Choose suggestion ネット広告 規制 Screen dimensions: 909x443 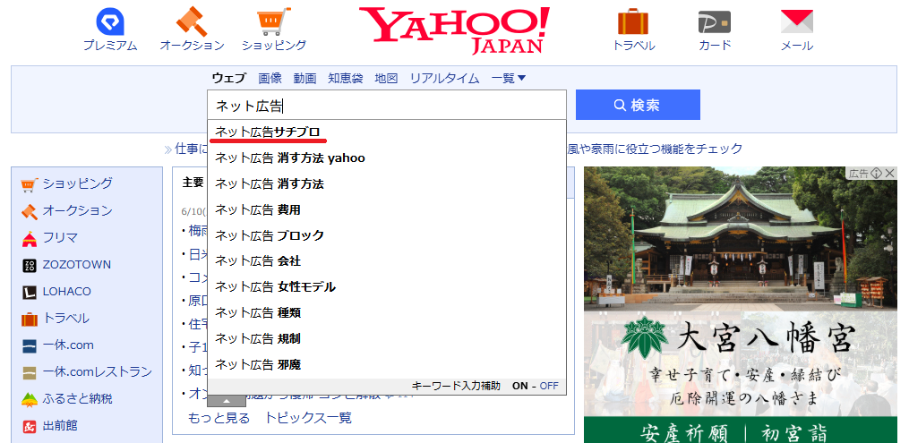tap(387, 339)
